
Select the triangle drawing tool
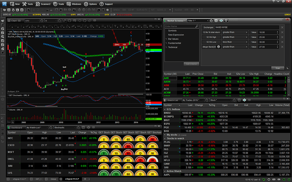pos(67,26)
